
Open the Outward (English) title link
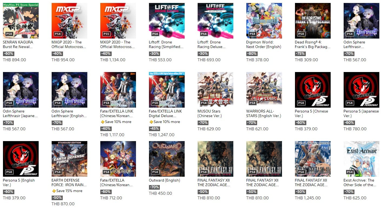164,180
